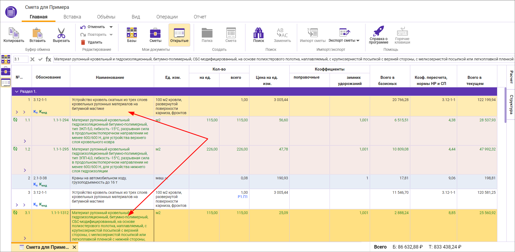Collapse the Раздел 1 section
Image resolution: width=515 pixels, height=252 pixels.
(17, 91)
